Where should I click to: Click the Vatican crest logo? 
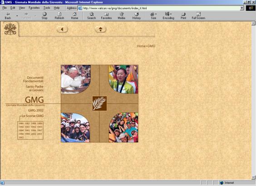(x=10, y=29)
